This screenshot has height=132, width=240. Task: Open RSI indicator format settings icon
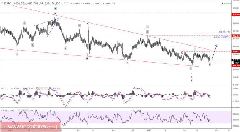pos(22,110)
